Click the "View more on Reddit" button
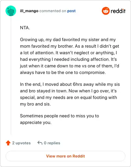The image size is (131, 167). click(x=65, y=156)
